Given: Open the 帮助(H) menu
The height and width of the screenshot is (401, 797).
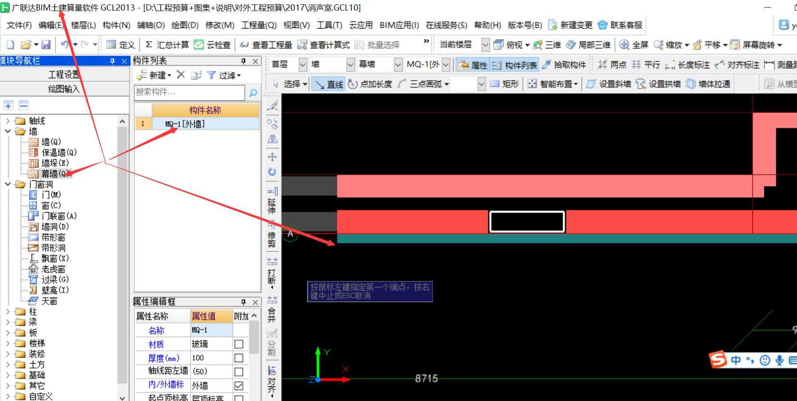Looking at the screenshot, I should click(x=487, y=25).
